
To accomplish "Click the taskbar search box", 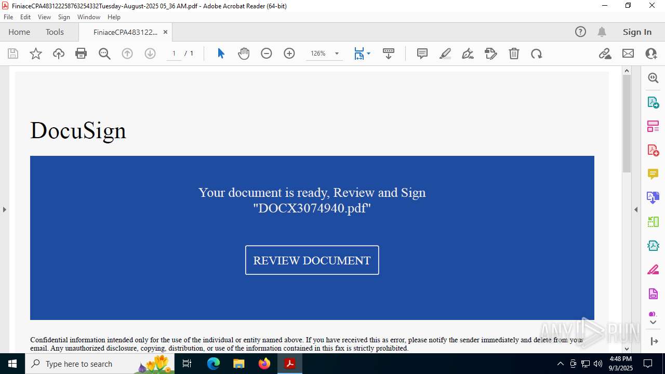I will (100, 364).
